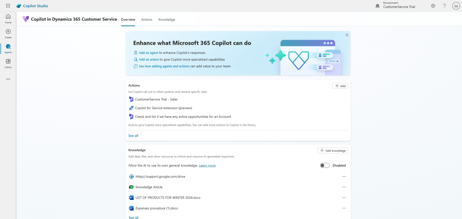Open the Learn more link about general knowledge
Screen dimensions: 462x219
207,165
